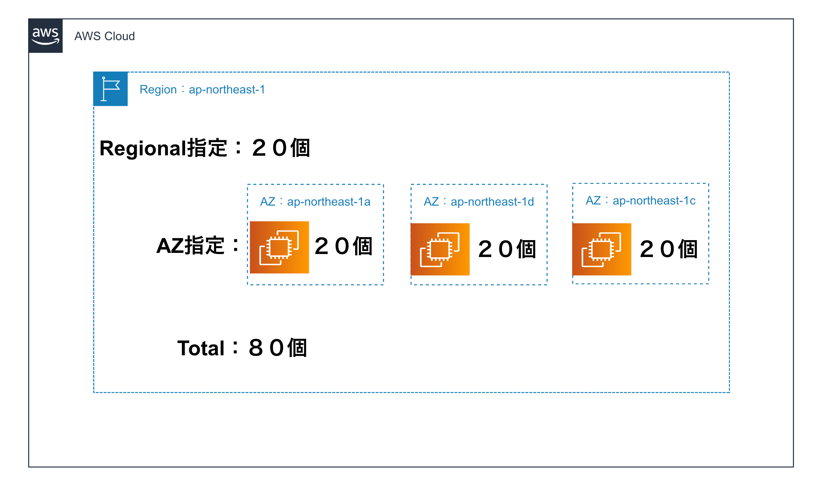Select the AWS Cloud label

point(104,36)
